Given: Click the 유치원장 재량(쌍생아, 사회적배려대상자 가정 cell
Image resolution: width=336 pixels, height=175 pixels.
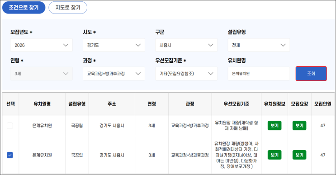Looking at the screenshot, I should point(237,155).
